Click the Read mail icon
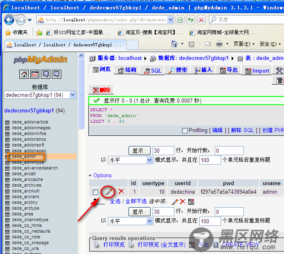The image size is (284, 254). point(208,44)
